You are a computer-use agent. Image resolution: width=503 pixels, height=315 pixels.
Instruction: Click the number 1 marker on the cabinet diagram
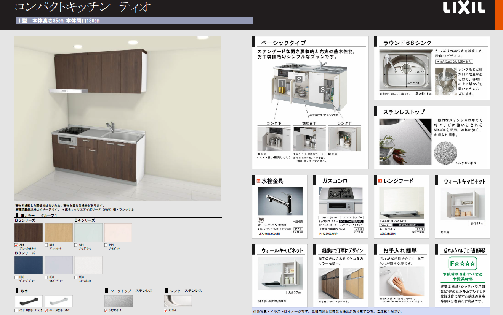[x=282, y=83]
